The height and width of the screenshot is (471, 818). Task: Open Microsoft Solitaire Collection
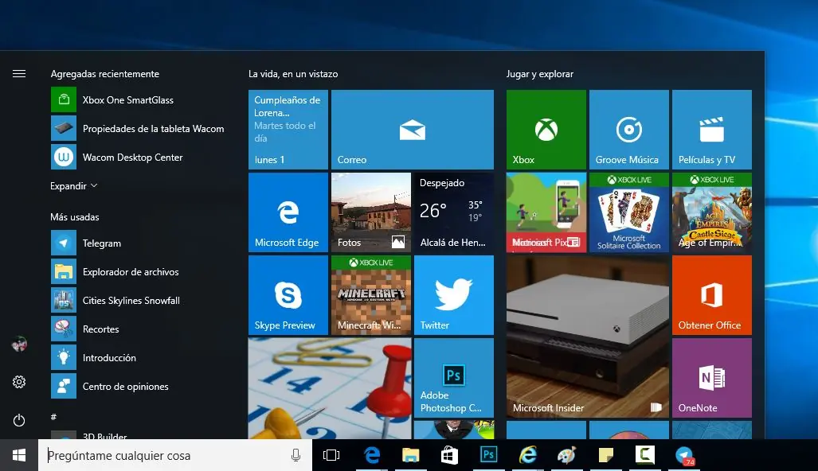point(628,212)
